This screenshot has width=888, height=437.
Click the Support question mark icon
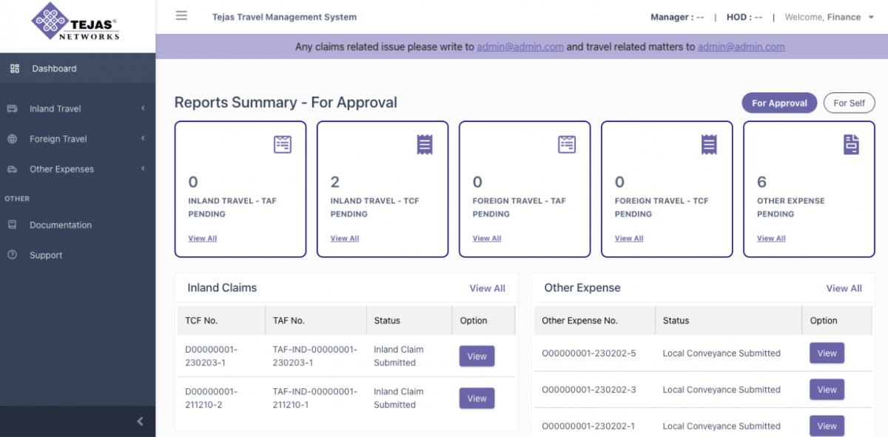13,254
